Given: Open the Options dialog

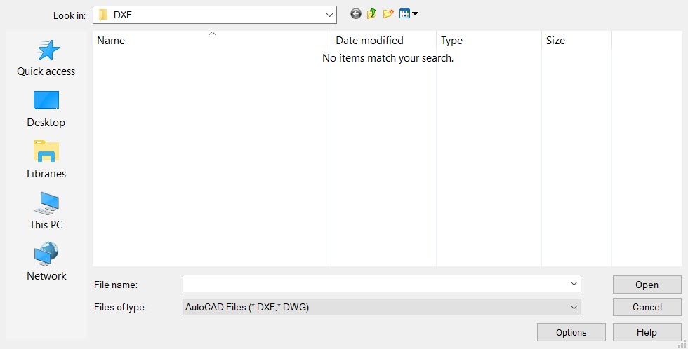Looking at the screenshot, I should (x=571, y=332).
